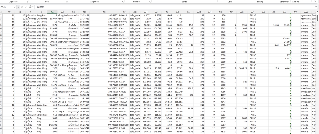
Task: Open the Clipboard group dialog launcher
Action: (28, 2)
